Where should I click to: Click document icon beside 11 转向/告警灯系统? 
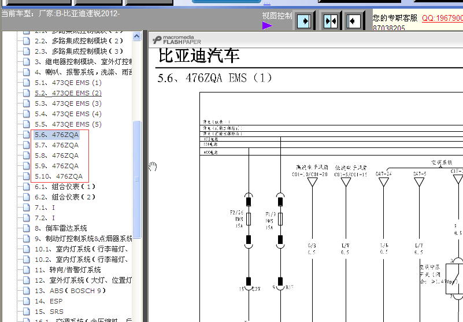point(26,270)
